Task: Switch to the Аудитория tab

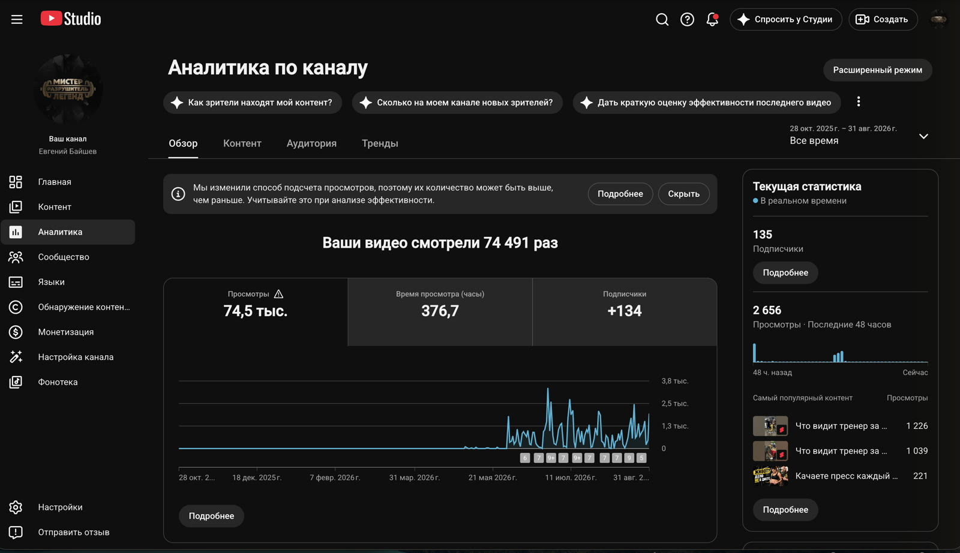Action: coord(311,143)
